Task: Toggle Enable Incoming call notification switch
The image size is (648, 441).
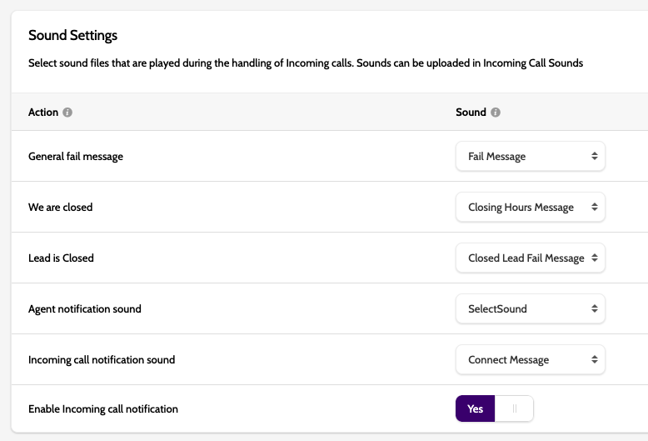Action: click(494, 408)
